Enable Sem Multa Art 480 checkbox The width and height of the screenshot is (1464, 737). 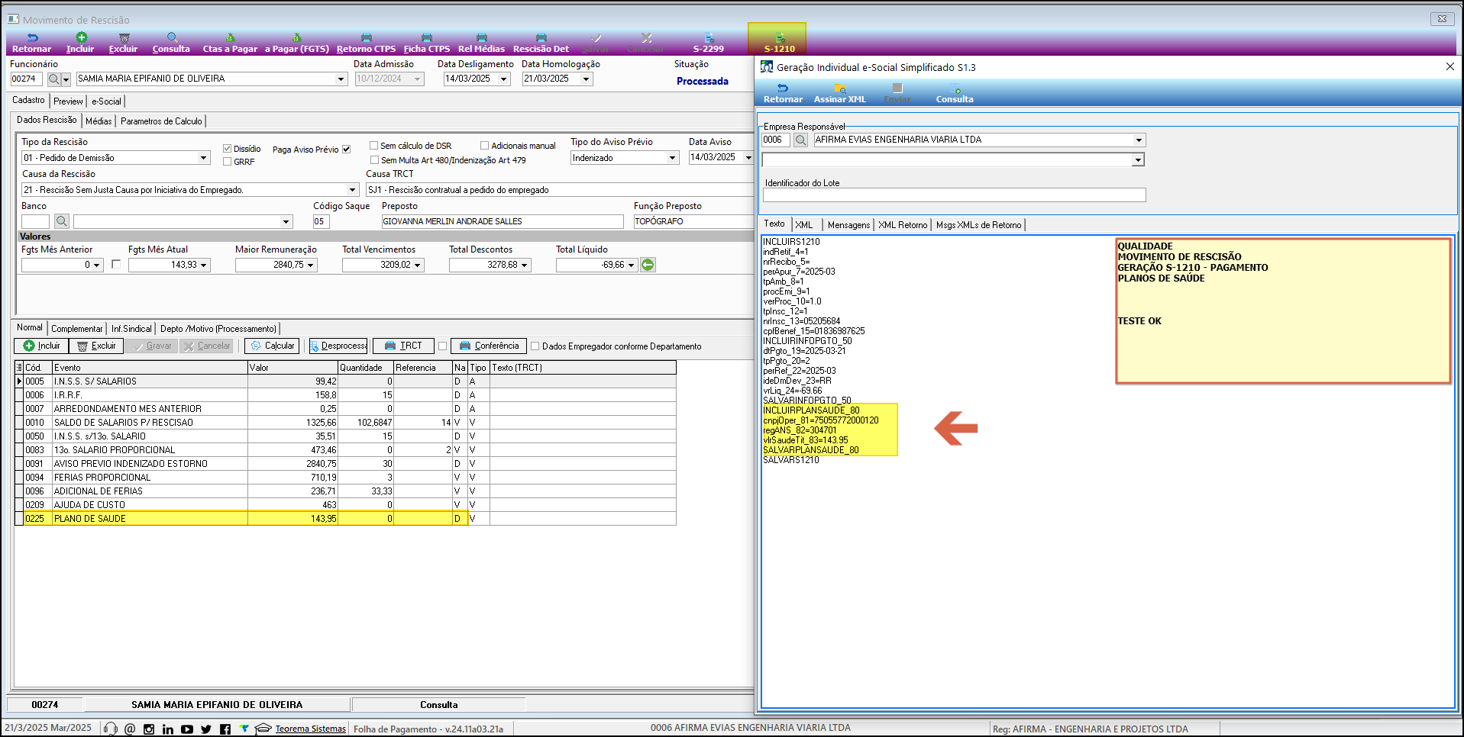click(x=374, y=160)
